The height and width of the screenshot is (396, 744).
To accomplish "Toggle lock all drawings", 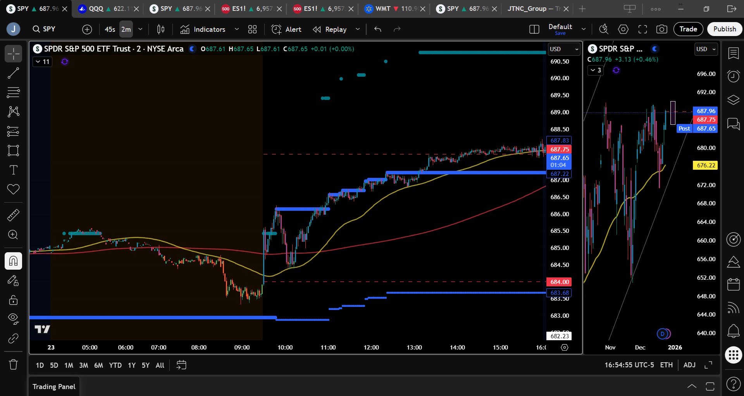I will click(13, 300).
